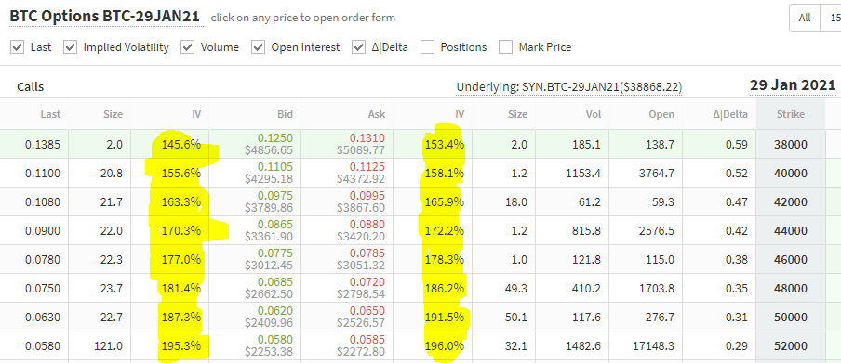Click the Underlying SYN.BTC-29JAN21 link
The height and width of the screenshot is (363, 841).
pyautogui.click(x=569, y=86)
